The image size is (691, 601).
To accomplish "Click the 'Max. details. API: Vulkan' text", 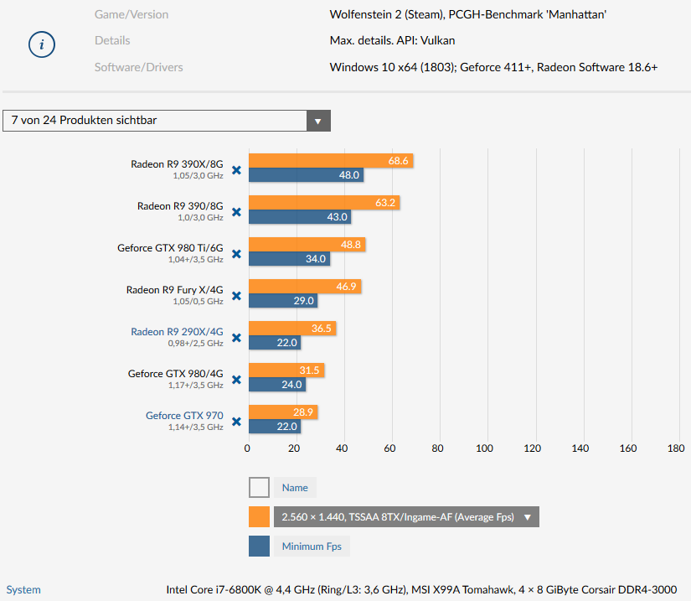I will 392,40.
